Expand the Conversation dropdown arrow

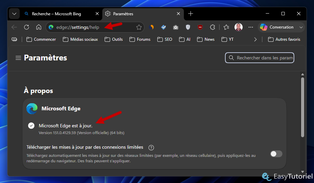point(301,28)
